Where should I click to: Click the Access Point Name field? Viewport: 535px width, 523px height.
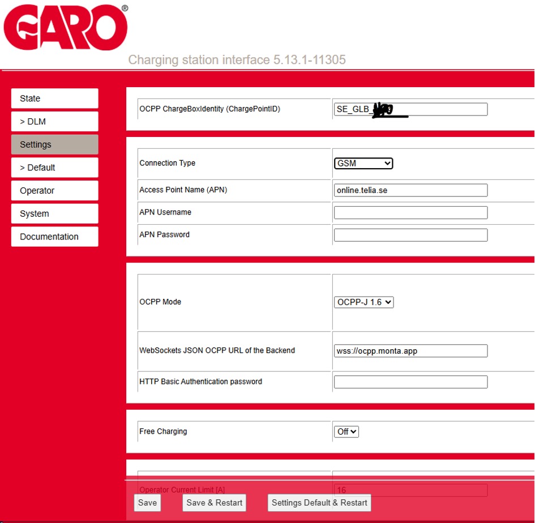(x=410, y=190)
